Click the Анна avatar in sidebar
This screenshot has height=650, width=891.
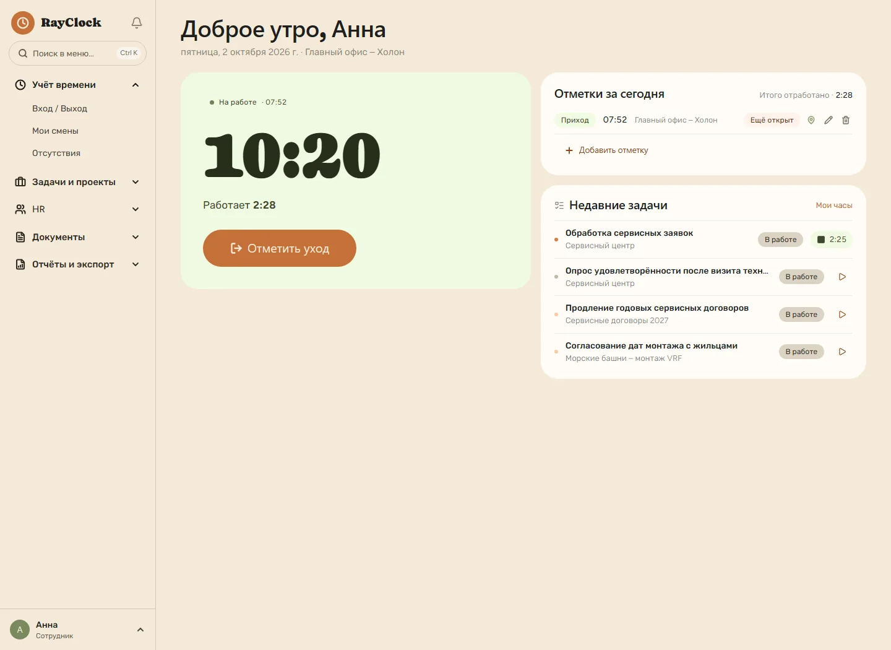tap(20, 630)
